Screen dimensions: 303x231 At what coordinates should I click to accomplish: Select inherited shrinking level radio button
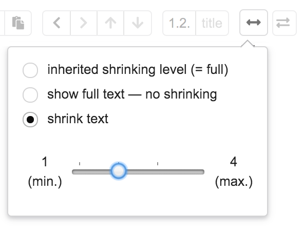tap(30, 70)
